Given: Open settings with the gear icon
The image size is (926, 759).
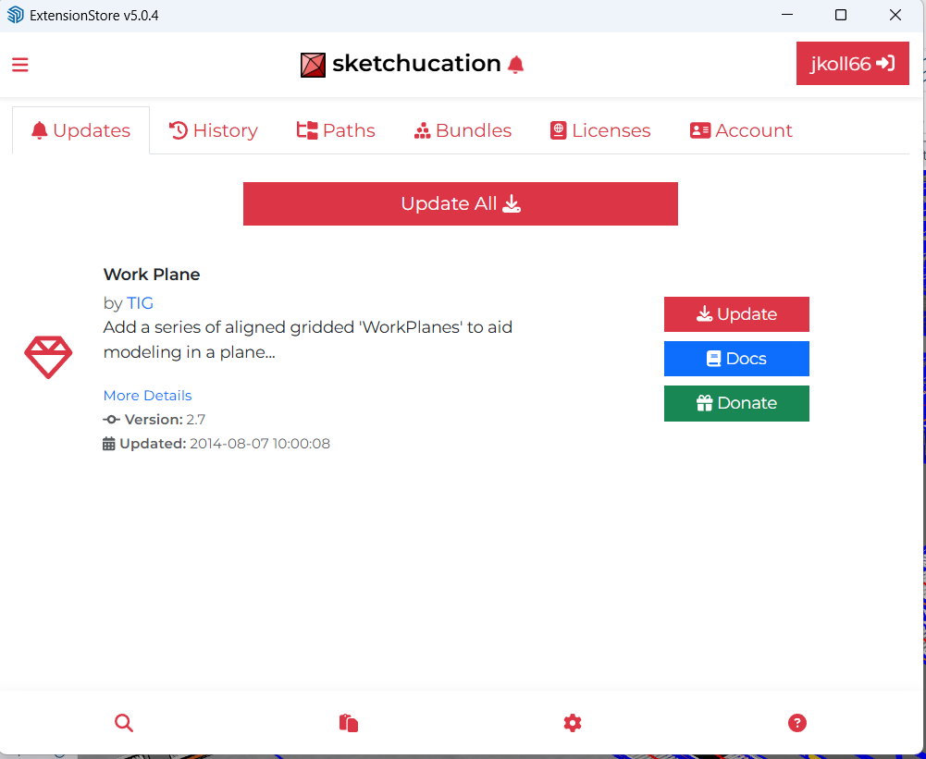Looking at the screenshot, I should click(573, 723).
